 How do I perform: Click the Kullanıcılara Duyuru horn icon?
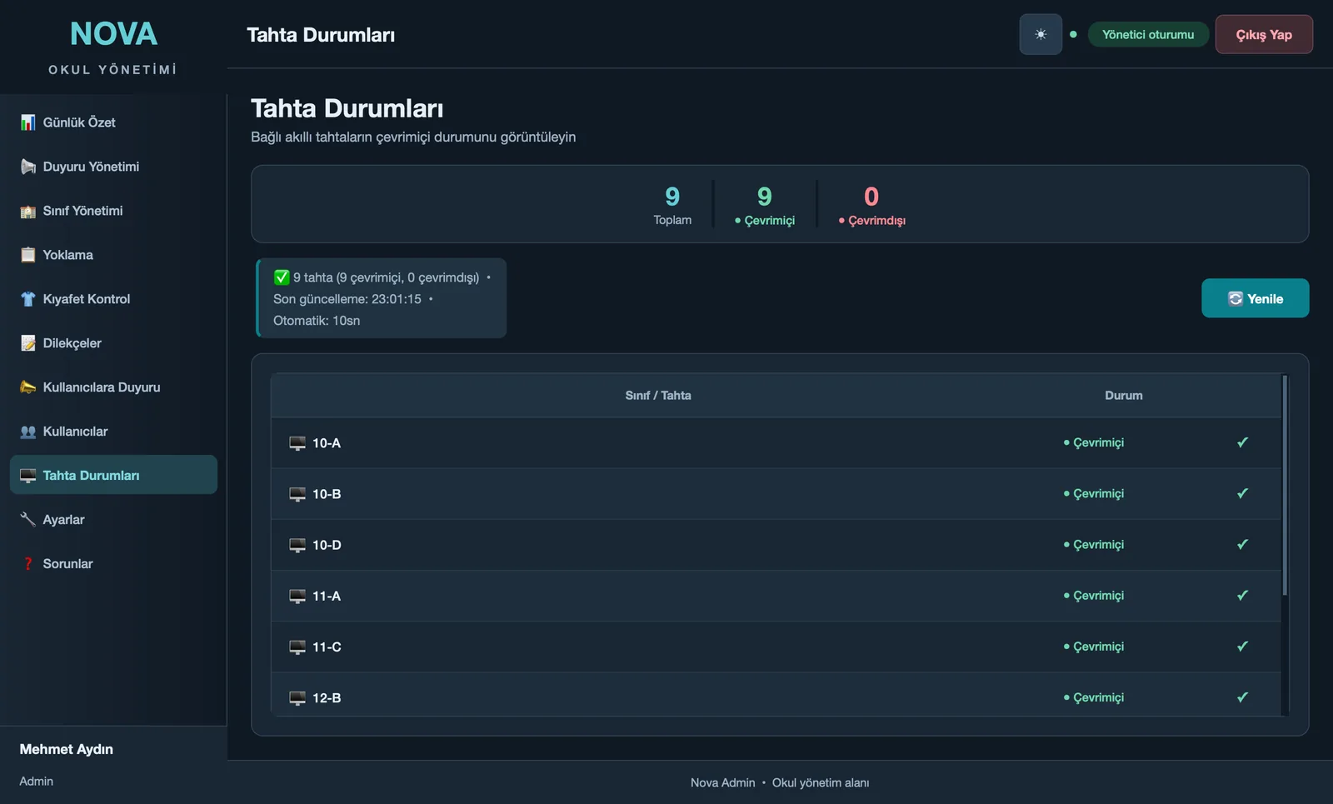tap(28, 387)
